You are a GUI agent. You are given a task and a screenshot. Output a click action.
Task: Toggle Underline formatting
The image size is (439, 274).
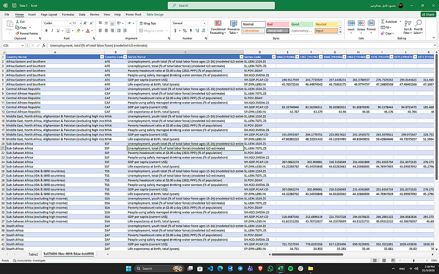click(x=58, y=31)
